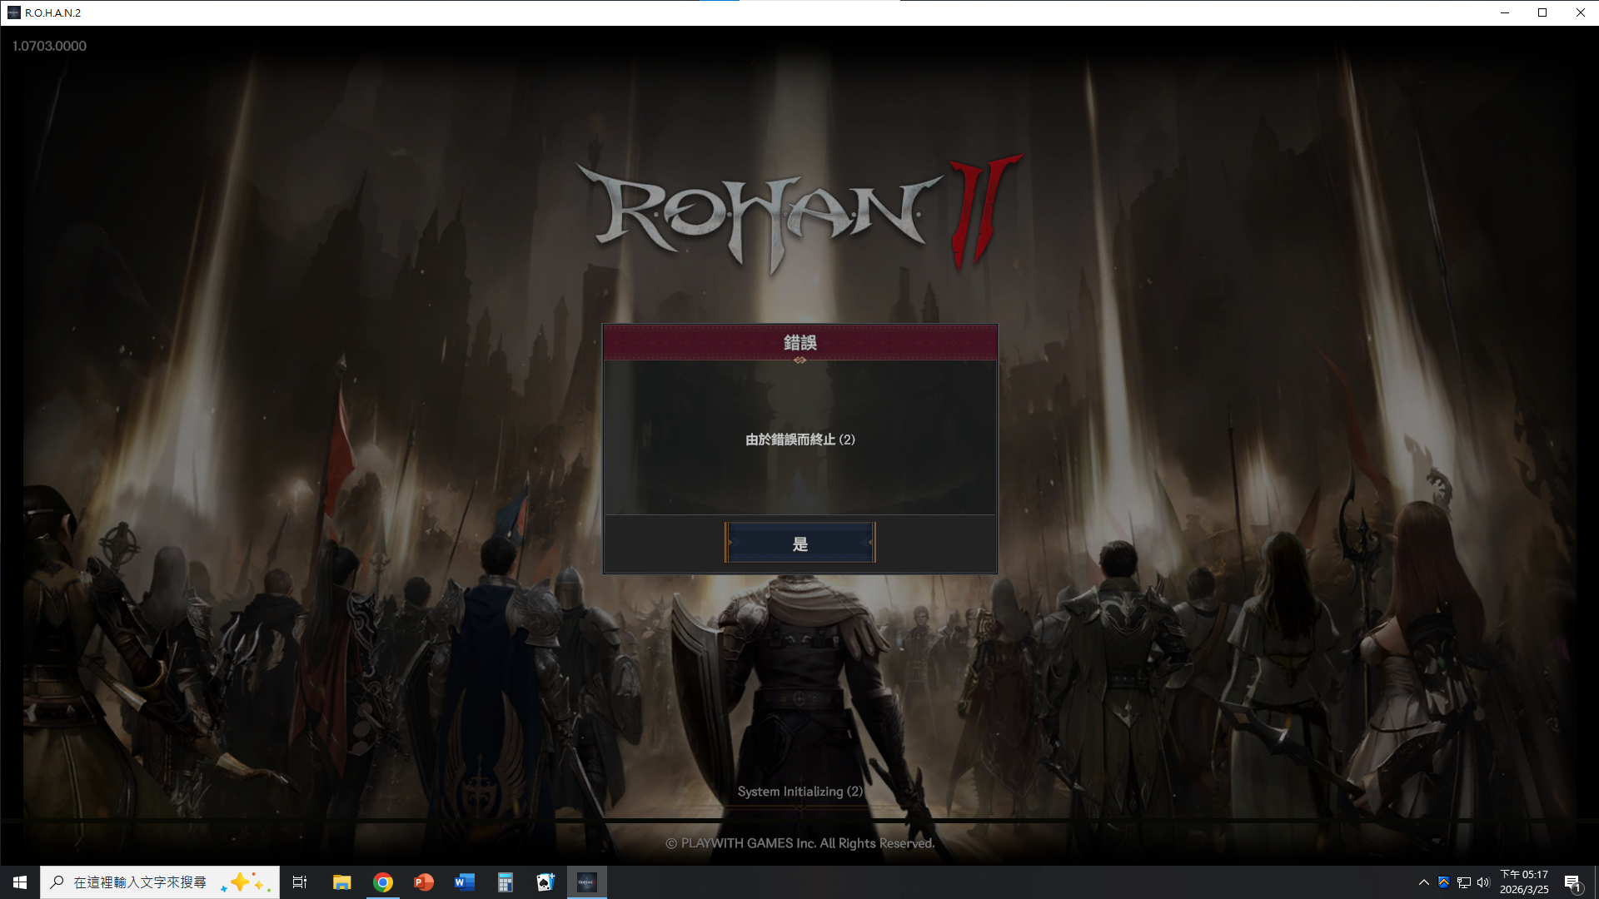Launch Word from the taskbar
The height and width of the screenshot is (899, 1599).
tap(465, 882)
